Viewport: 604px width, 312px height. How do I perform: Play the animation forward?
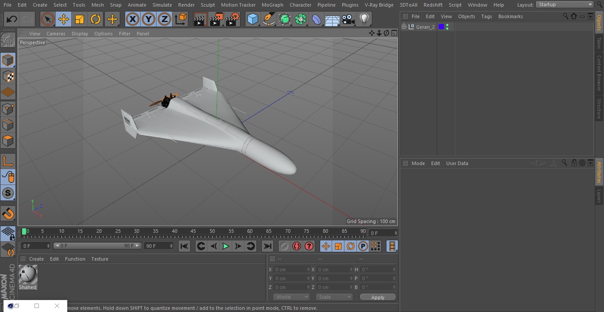(226, 246)
